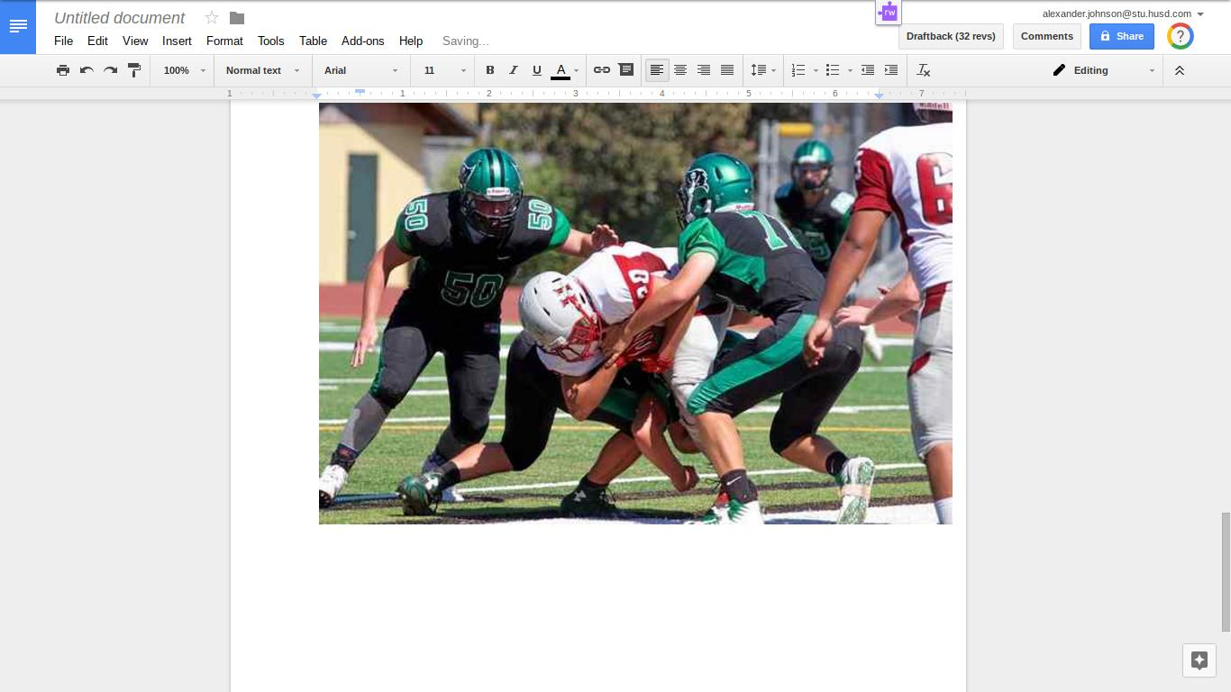Image resolution: width=1231 pixels, height=692 pixels.
Task: Apply numbered list
Action: tap(798, 70)
